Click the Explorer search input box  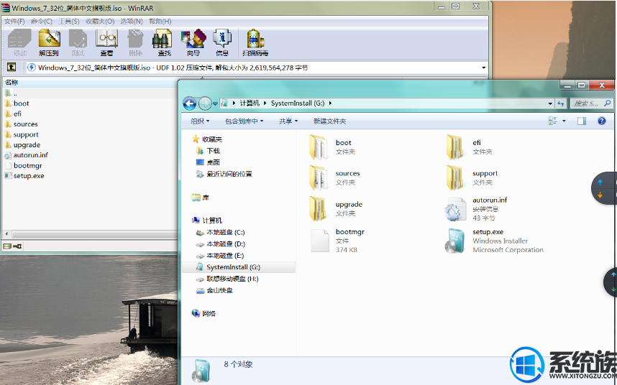586,103
